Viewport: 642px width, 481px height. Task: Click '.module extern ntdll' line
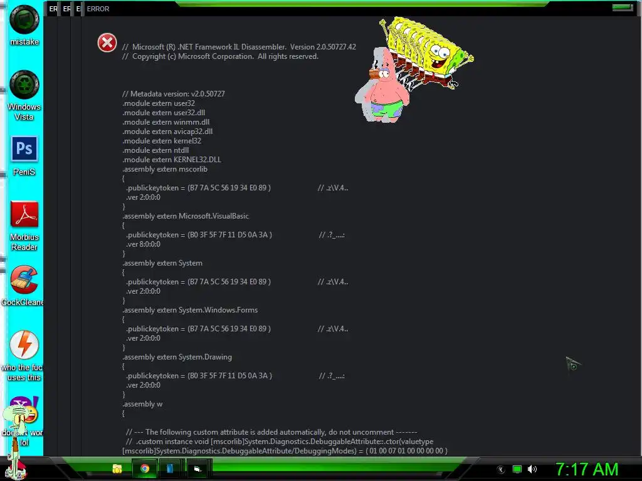tap(155, 150)
